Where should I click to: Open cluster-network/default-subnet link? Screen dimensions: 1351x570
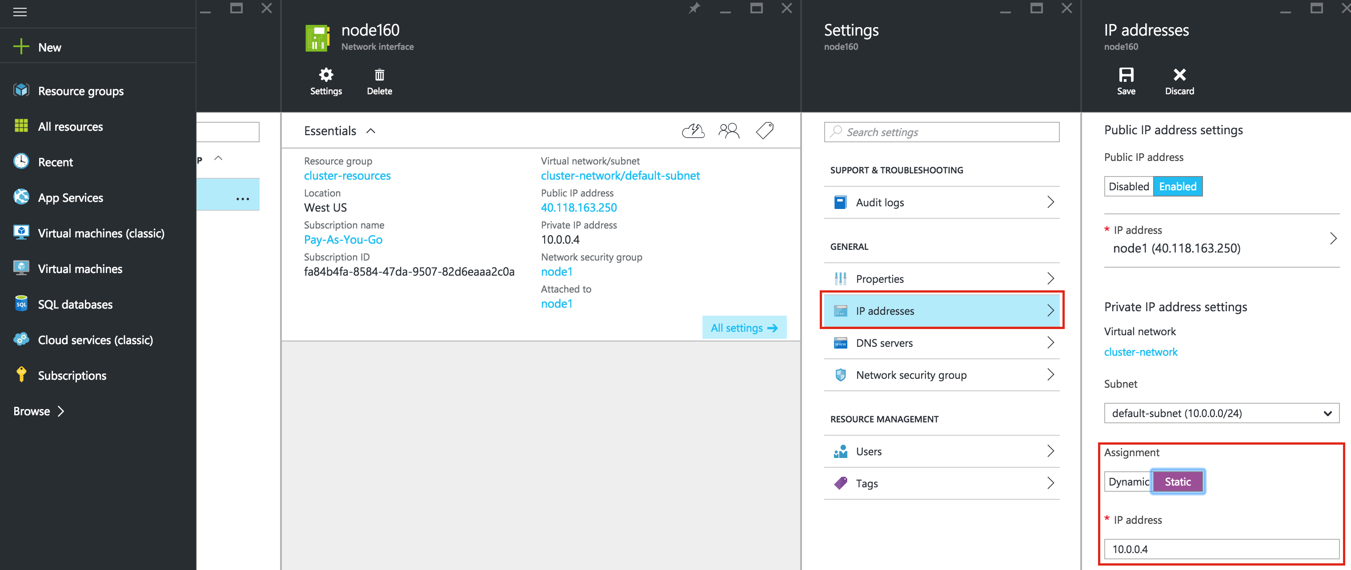620,176
